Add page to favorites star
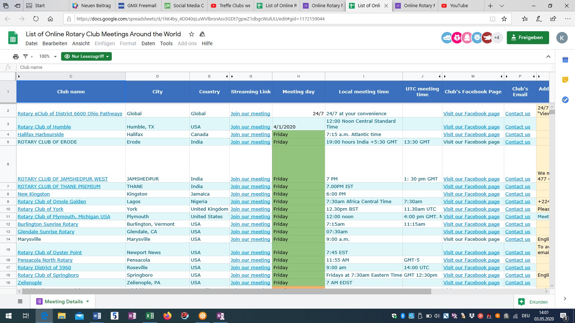 click(504, 19)
